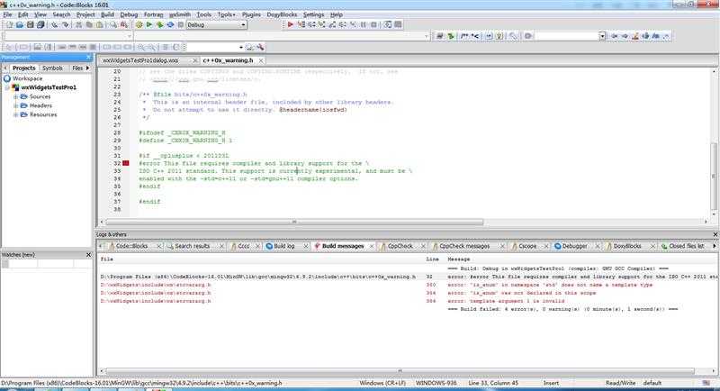Click the Copy toolbar icon
Image resolution: width=720 pixels, height=391 pixels.
[x=89, y=25]
